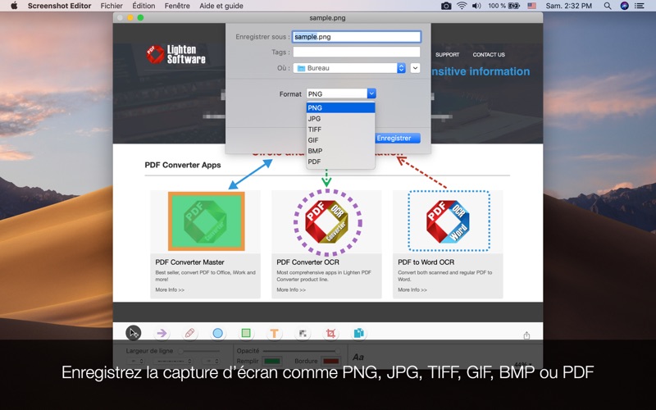
Task: Click the clock showing Sam. 2:32 PM
Action: tap(568, 6)
